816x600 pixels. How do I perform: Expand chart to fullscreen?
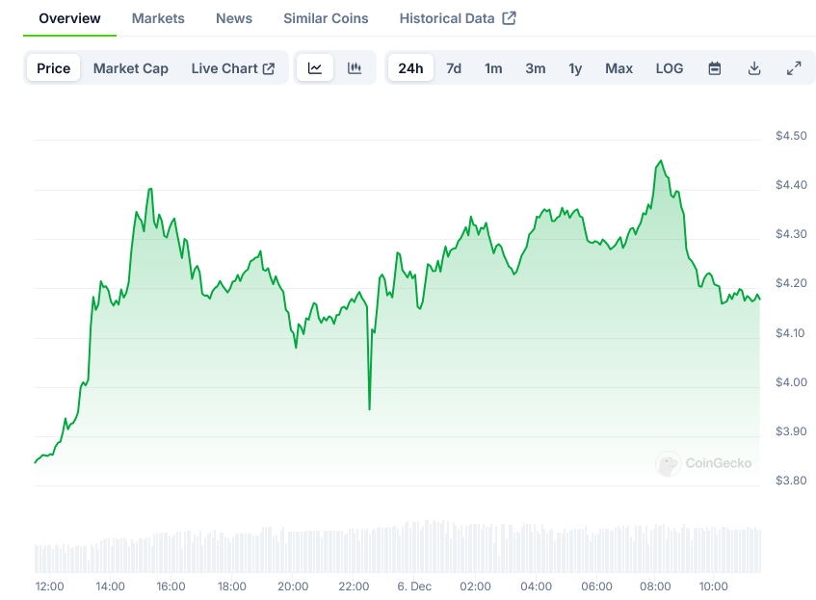[x=794, y=68]
